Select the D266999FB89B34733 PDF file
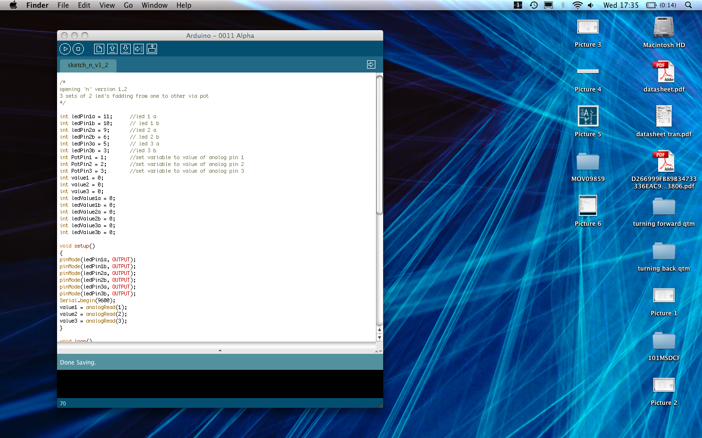Screen dimensions: 702x438 (664, 162)
